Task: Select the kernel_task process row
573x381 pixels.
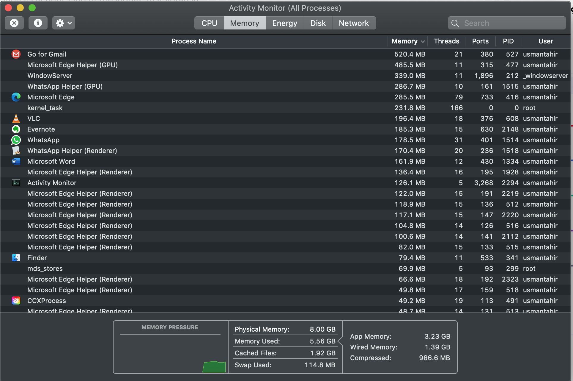Action: pos(285,108)
